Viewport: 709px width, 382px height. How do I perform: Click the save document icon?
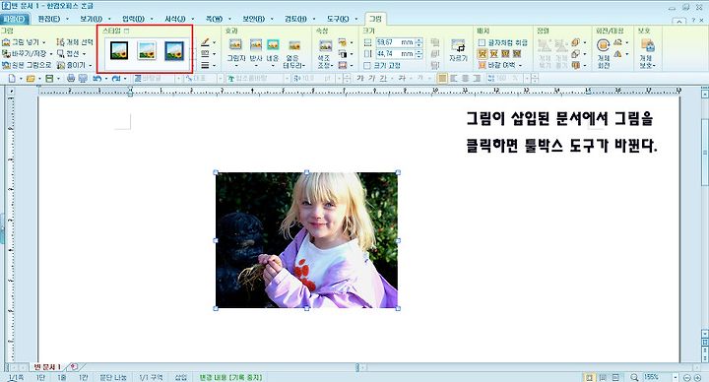[x=49, y=79]
